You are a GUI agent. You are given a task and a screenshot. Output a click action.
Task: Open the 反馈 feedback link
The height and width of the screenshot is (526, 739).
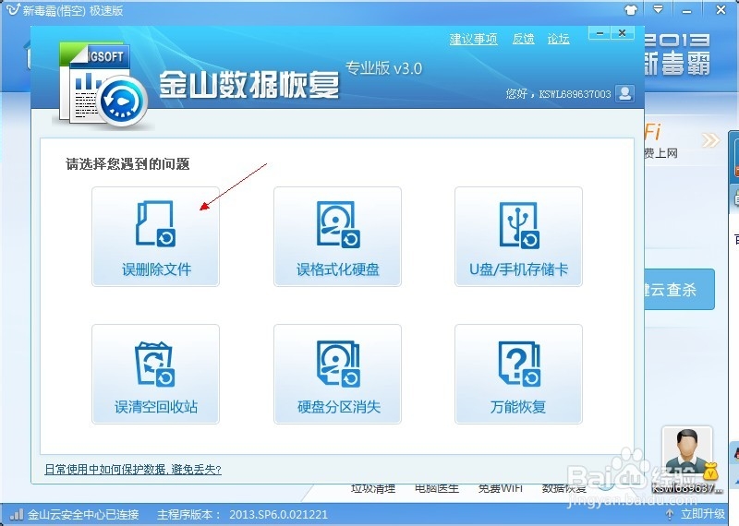tap(523, 39)
